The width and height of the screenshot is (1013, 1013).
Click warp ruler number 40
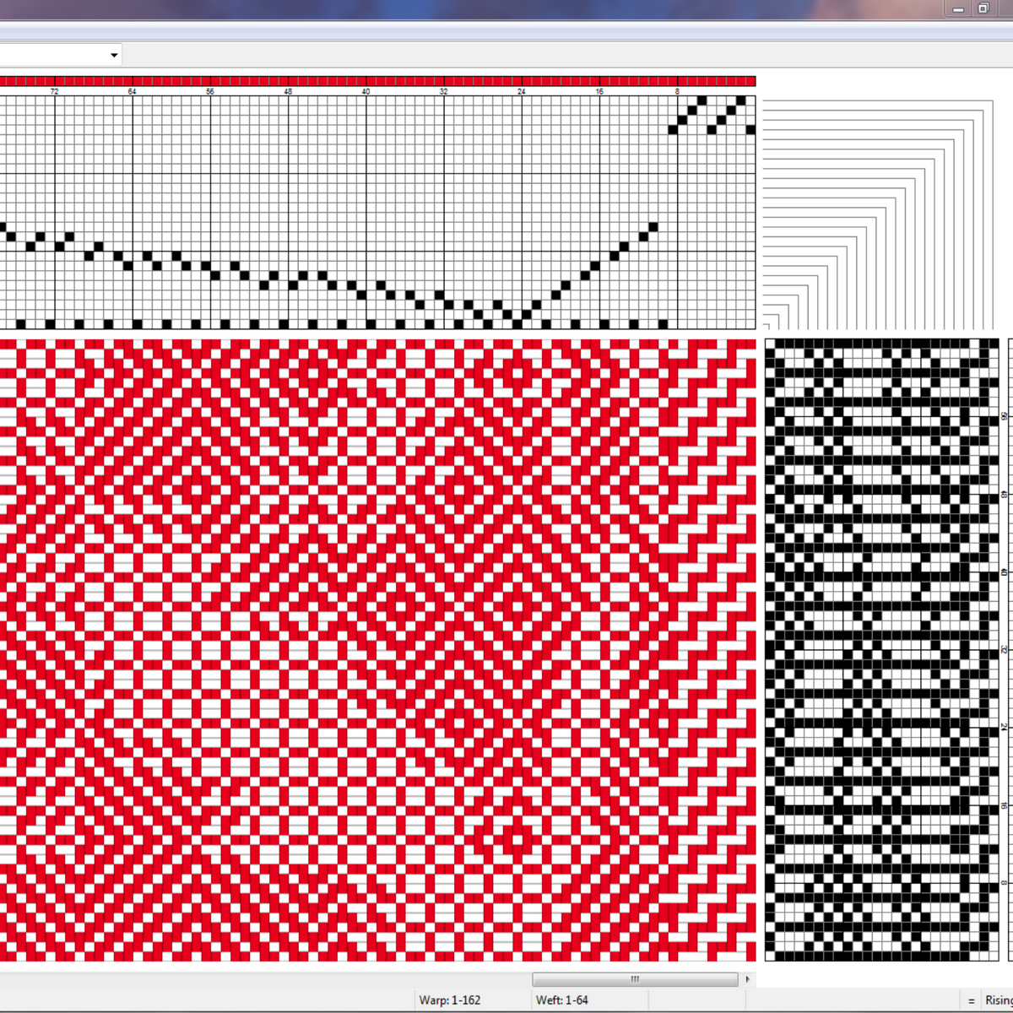[x=366, y=91]
